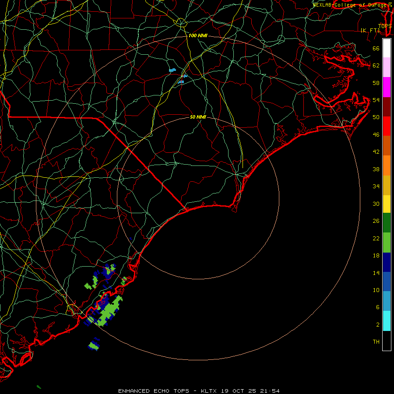Click the legend value "50"
Viewport: 394px width, 394px height.
tap(376, 117)
